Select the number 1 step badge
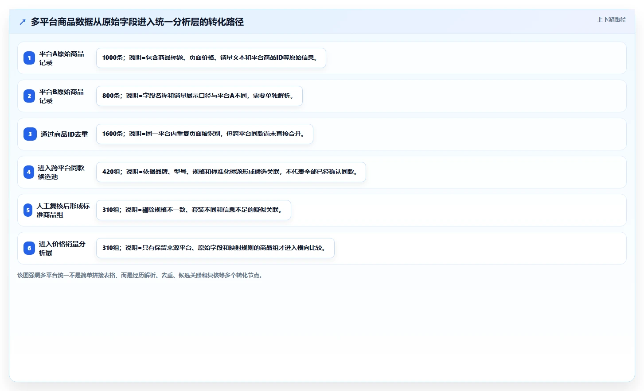The height and width of the screenshot is (391, 644). [29, 58]
